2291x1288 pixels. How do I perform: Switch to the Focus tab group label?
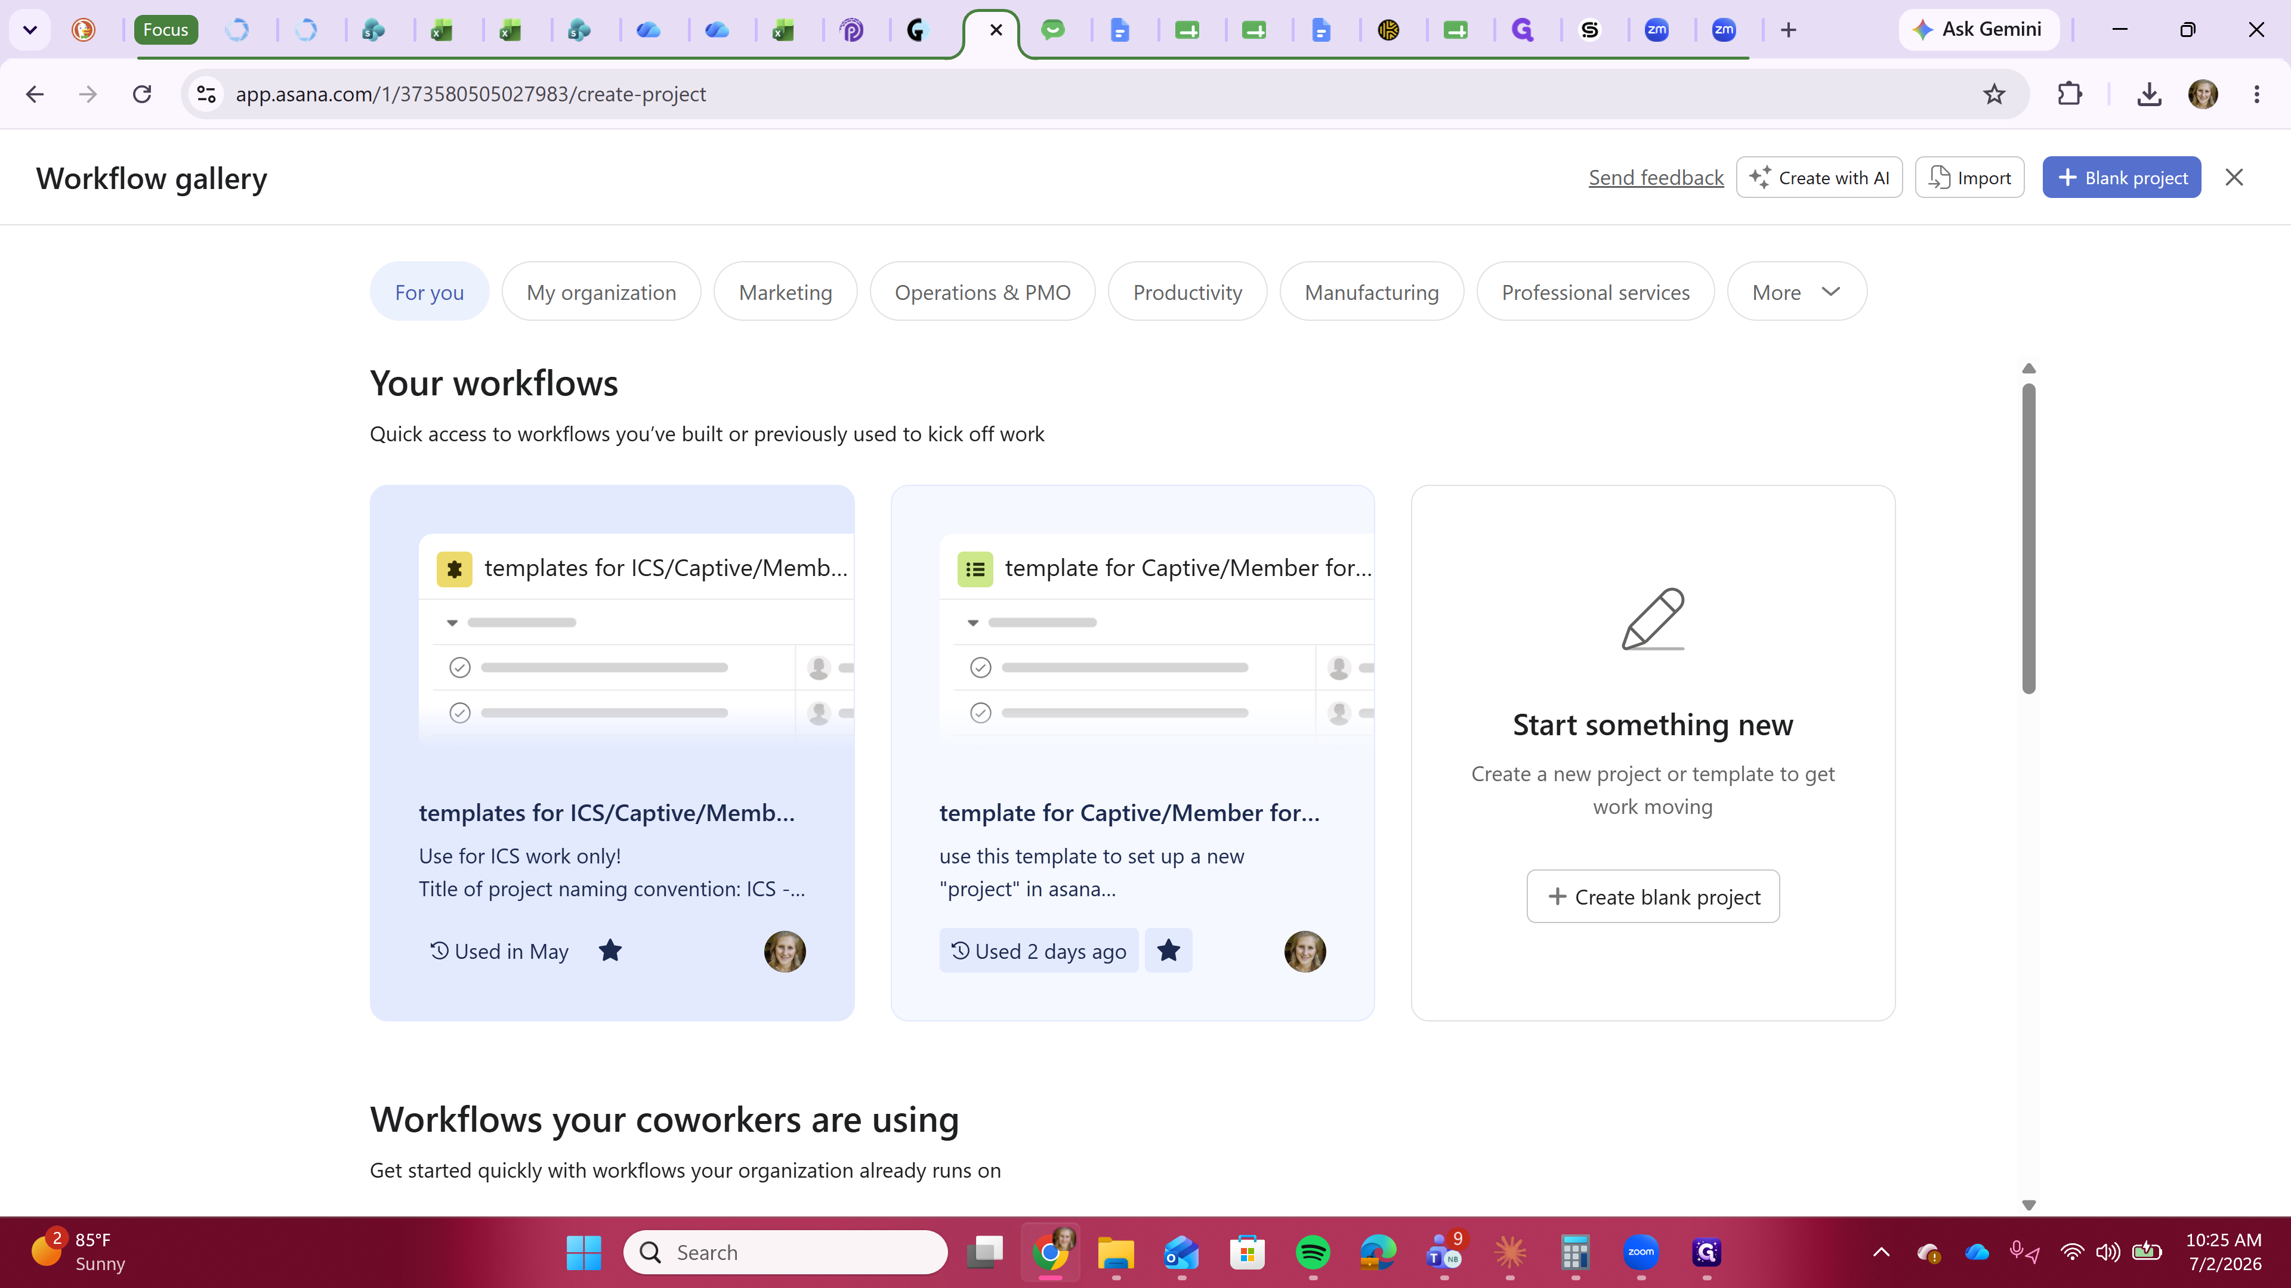point(165,30)
